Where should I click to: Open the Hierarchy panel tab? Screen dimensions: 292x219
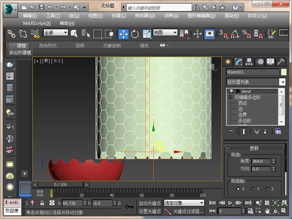click(249, 61)
